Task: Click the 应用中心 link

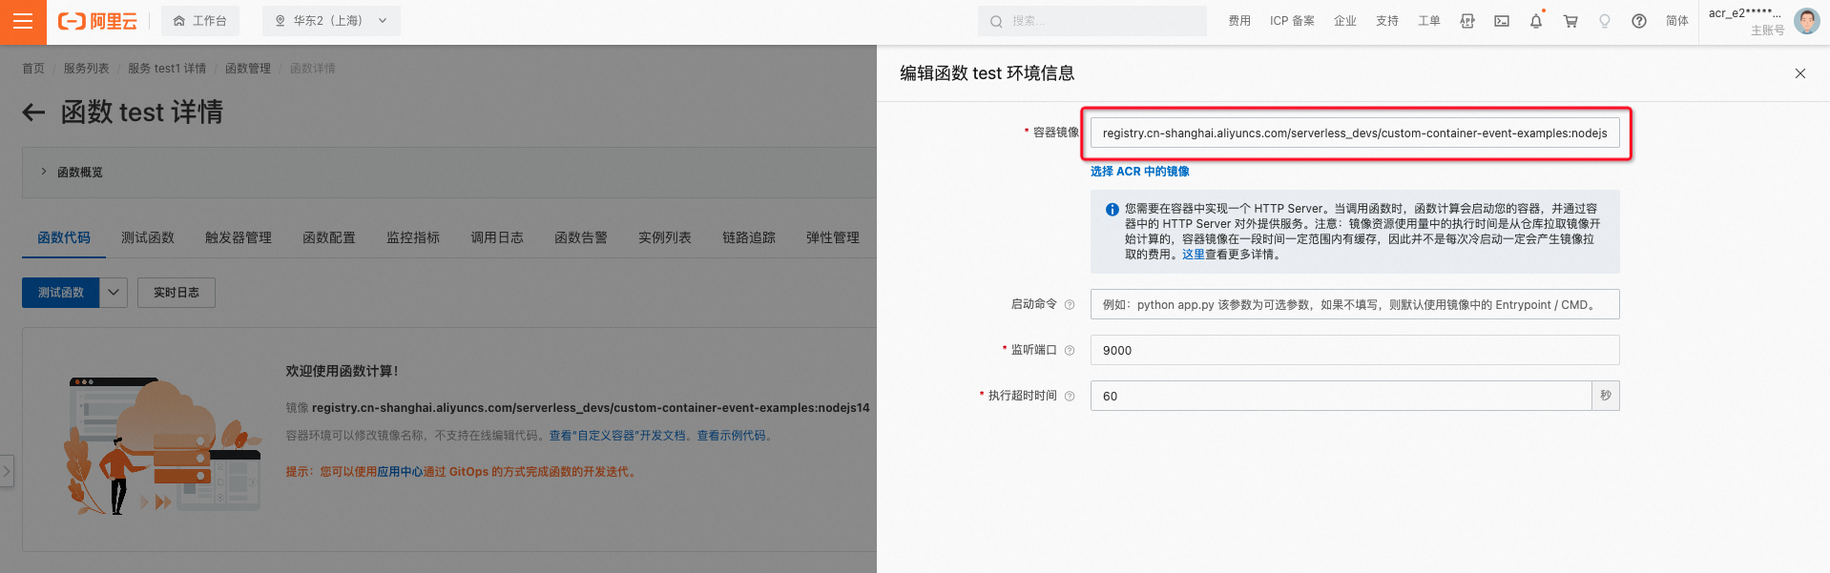Action: click(401, 472)
